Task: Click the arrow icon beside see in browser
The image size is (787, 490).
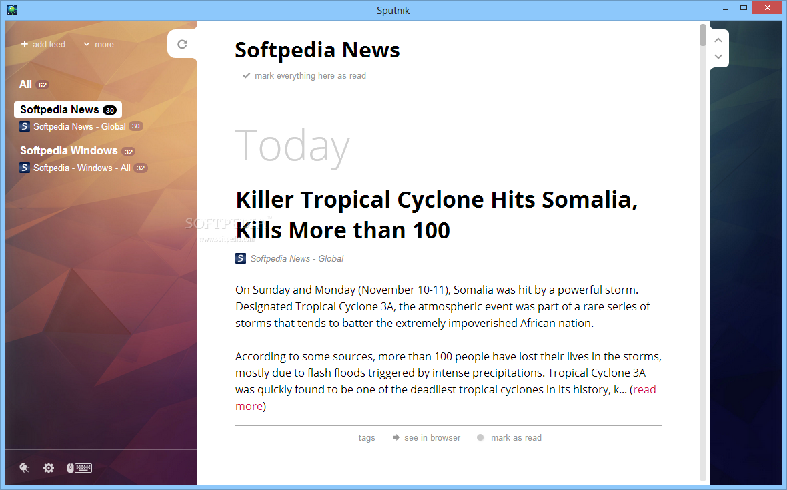Action: coord(396,437)
